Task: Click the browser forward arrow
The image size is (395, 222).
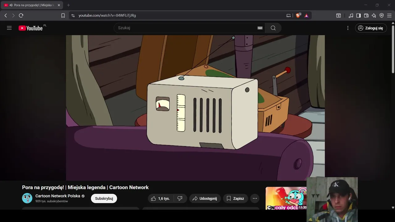Action: tap(13, 15)
